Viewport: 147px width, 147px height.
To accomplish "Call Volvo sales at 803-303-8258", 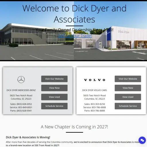I will (x=94, y=104).
